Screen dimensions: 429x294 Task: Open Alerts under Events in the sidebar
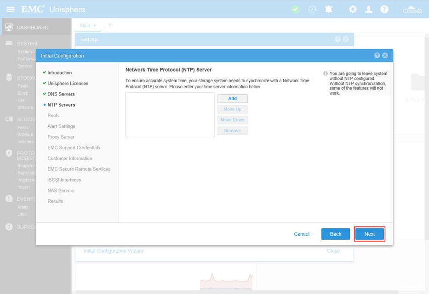(x=23, y=207)
